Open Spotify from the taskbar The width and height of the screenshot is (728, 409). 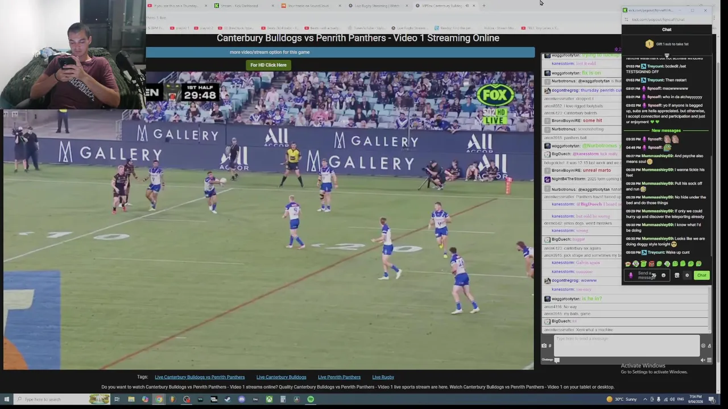(311, 399)
